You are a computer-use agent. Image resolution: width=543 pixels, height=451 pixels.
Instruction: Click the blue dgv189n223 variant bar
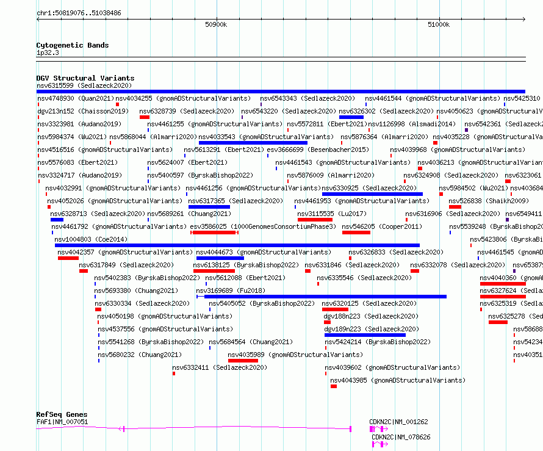coord(365,335)
